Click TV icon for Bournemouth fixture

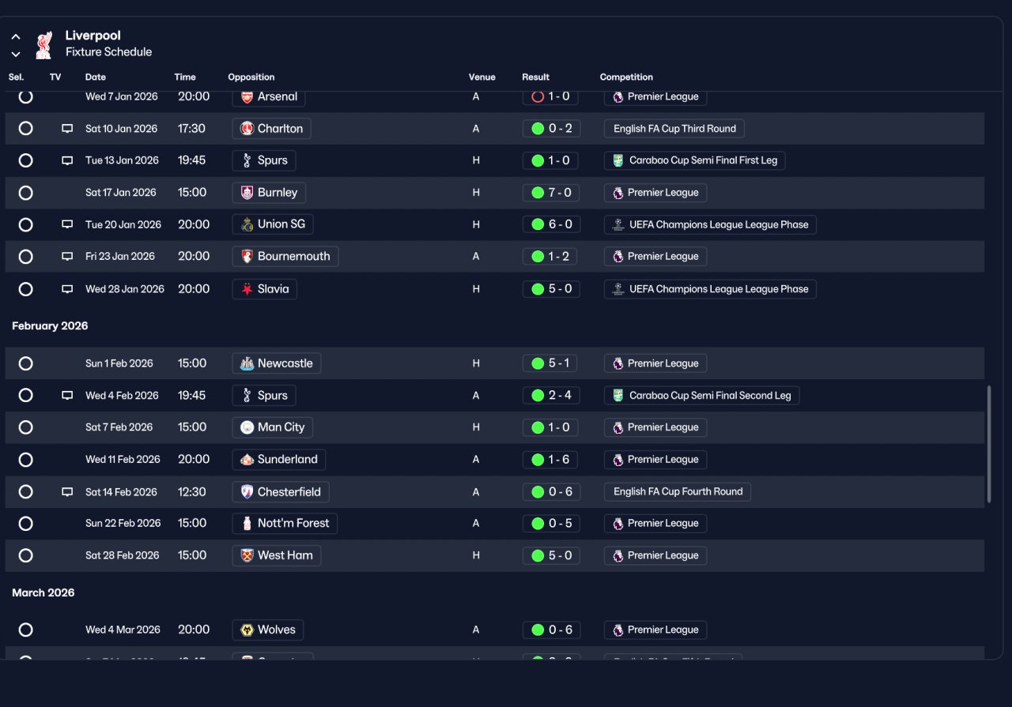67,257
